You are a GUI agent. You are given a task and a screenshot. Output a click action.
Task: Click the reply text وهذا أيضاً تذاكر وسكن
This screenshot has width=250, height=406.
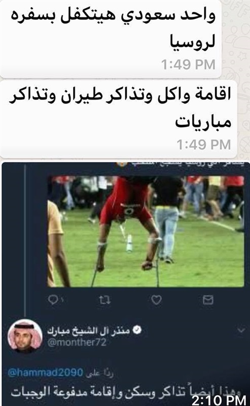point(126,391)
